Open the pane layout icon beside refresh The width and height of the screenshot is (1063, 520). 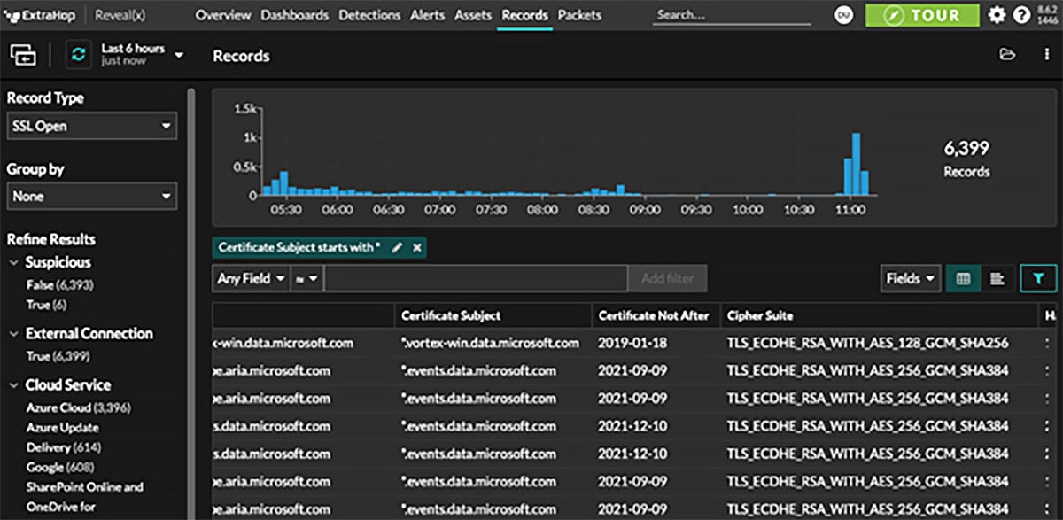coord(23,55)
